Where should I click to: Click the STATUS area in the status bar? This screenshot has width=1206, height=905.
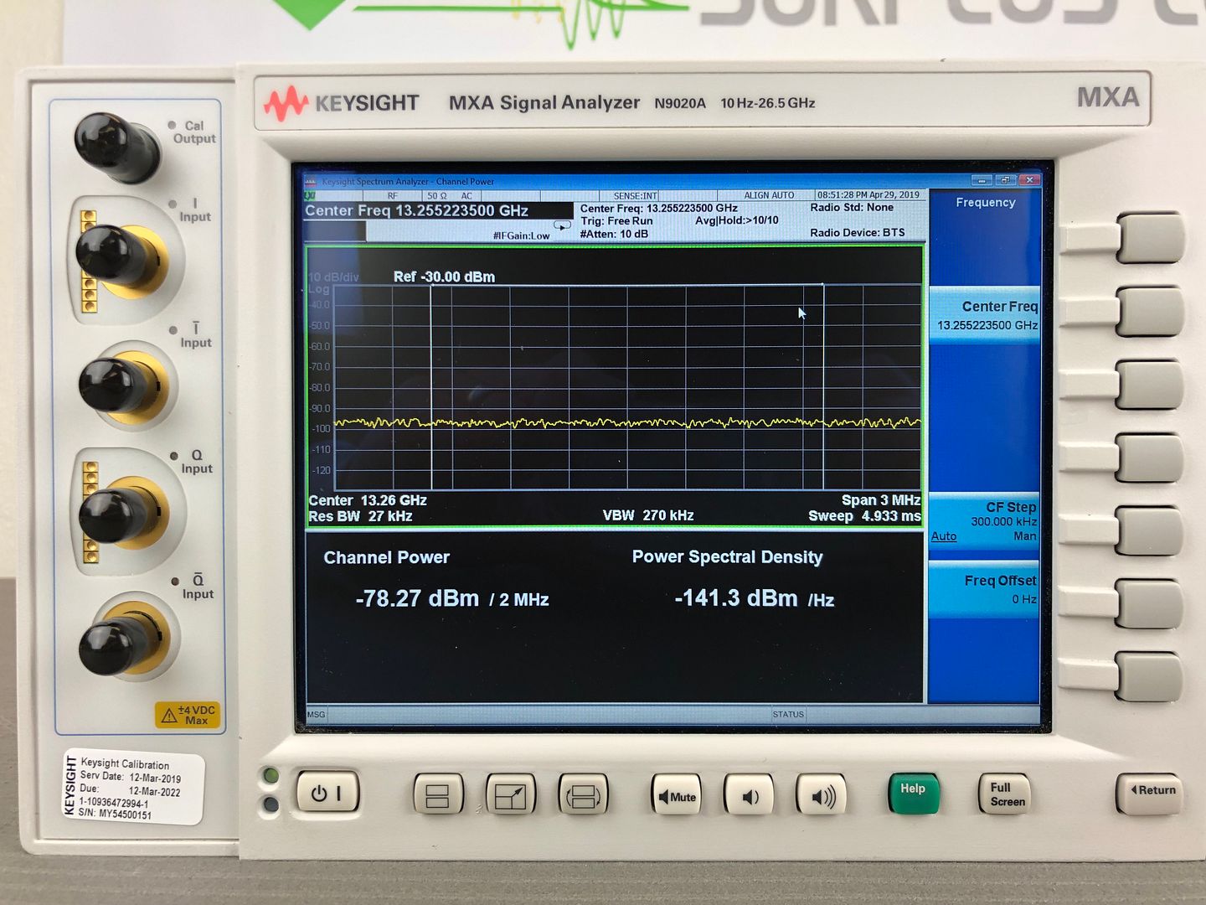(x=788, y=715)
